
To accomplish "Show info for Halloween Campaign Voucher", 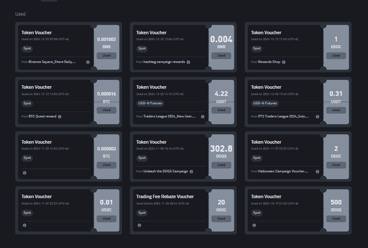I will [x=317, y=172].
